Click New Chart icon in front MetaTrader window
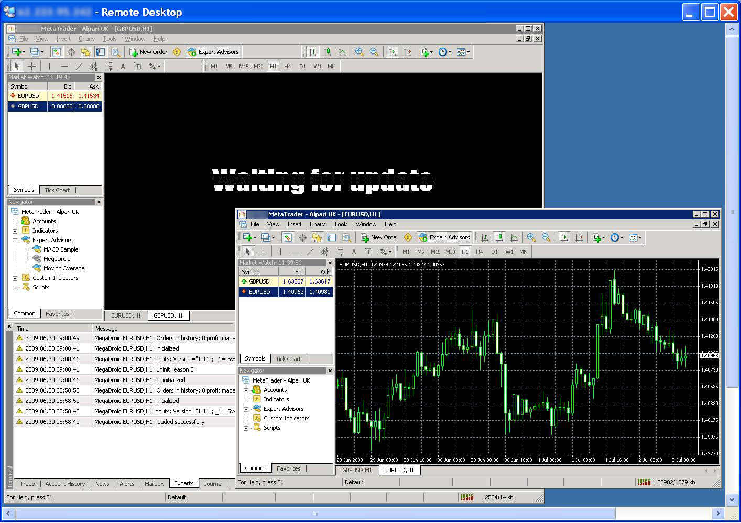The width and height of the screenshot is (741, 523). click(x=249, y=237)
